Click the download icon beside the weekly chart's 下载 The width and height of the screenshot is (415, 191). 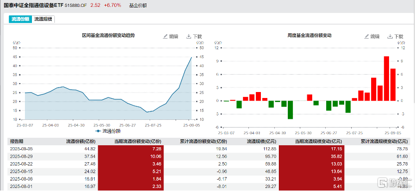pyautogui.click(x=390, y=36)
